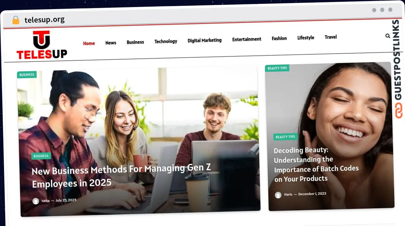Go to the Business nav section

coord(135,42)
